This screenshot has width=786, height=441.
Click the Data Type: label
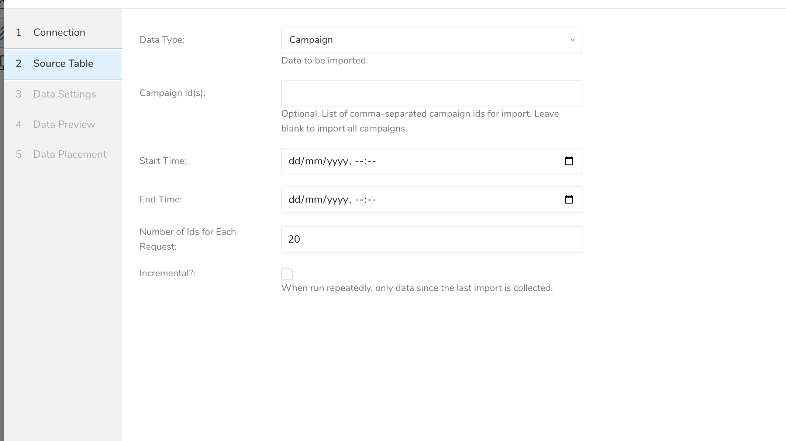point(162,40)
